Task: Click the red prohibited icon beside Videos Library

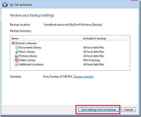Action: [x=17, y=60]
